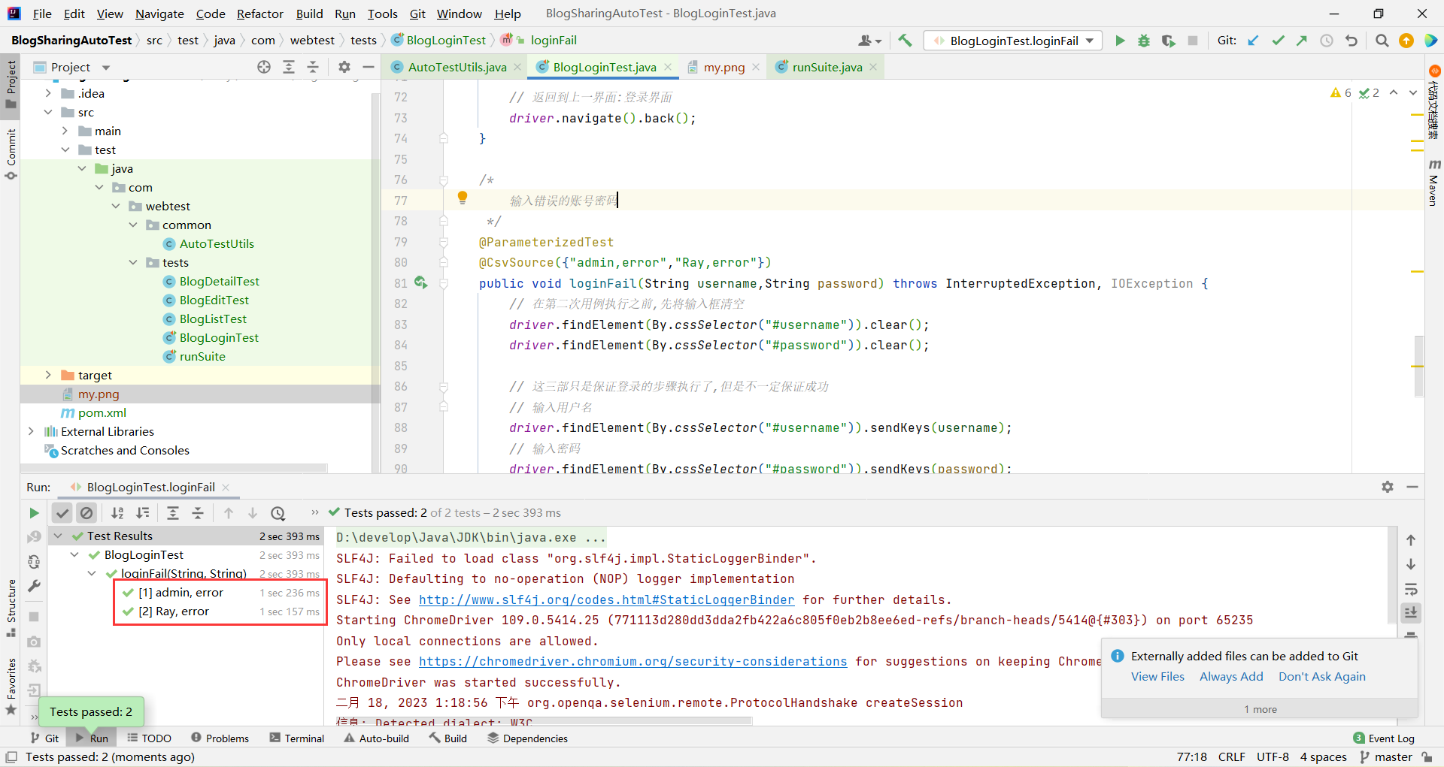Open the Navigate menu
The width and height of the screenshot is (1444, 767).
159,14
